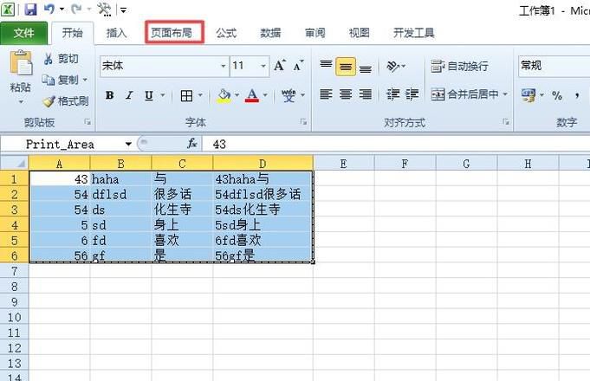Click Merge and Center (合并后居中) button
This screenshot has height=381, width=590.
point(464,94)
